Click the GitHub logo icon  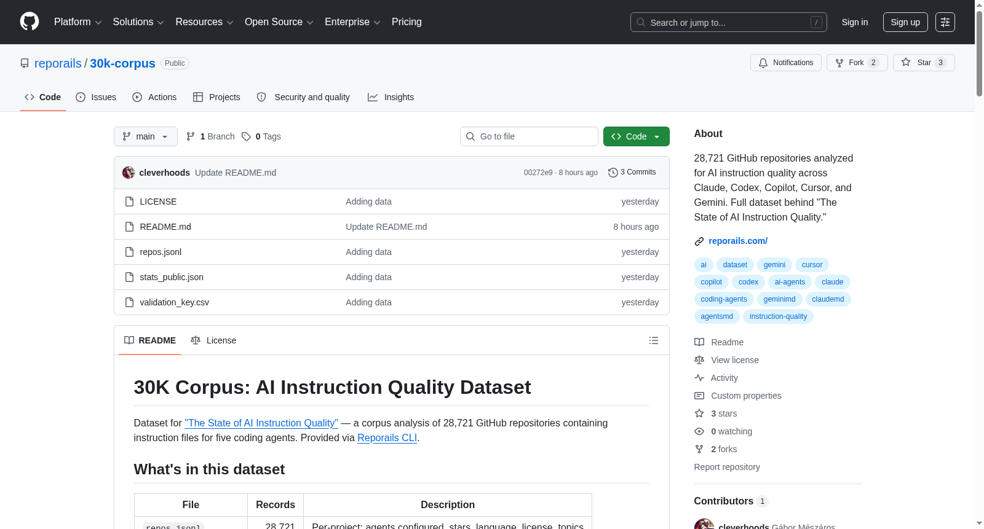(30, 22)
